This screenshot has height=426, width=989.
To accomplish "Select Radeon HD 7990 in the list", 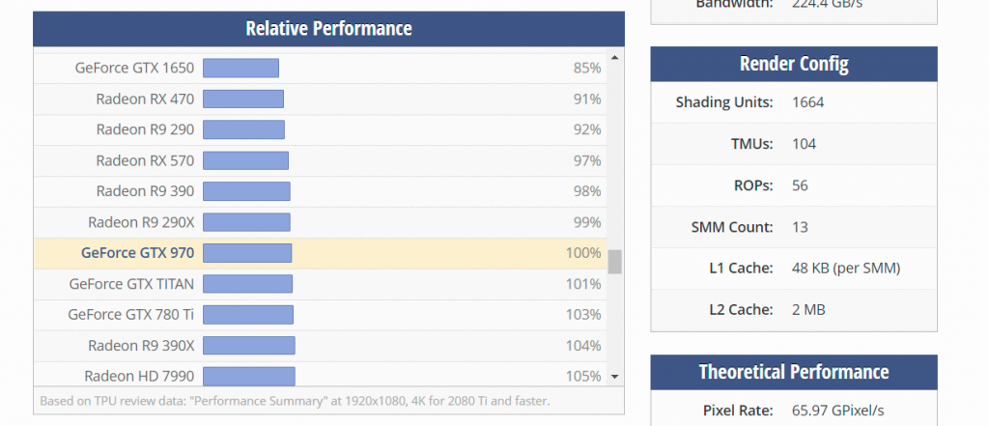I will [139, 376].
